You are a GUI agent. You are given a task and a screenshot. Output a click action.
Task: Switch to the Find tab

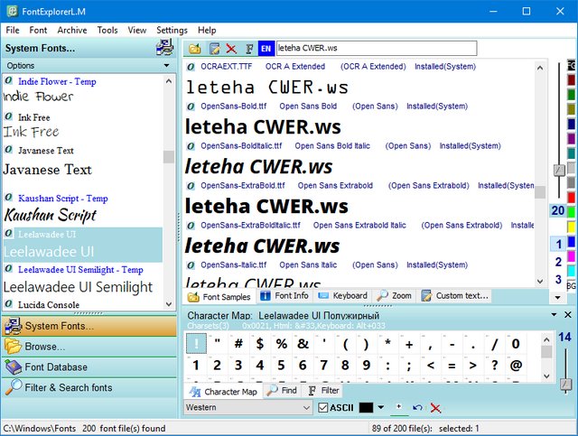click(281, 392)
